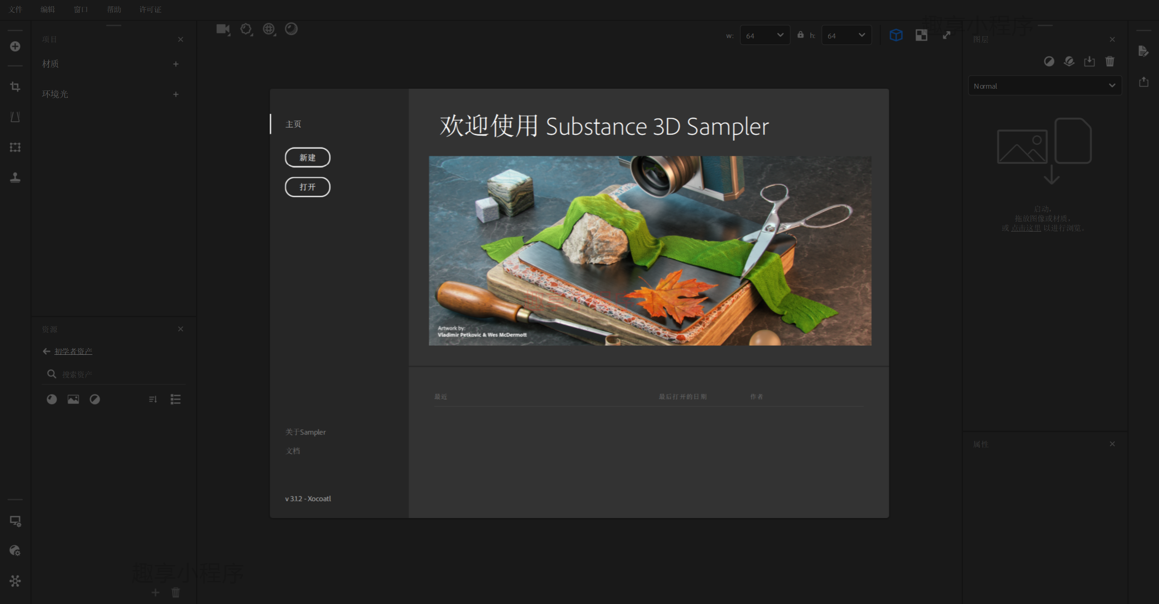Select the Transform bounding box tool
Viewport: 1159px width, 604px height.
pos(15,147)
